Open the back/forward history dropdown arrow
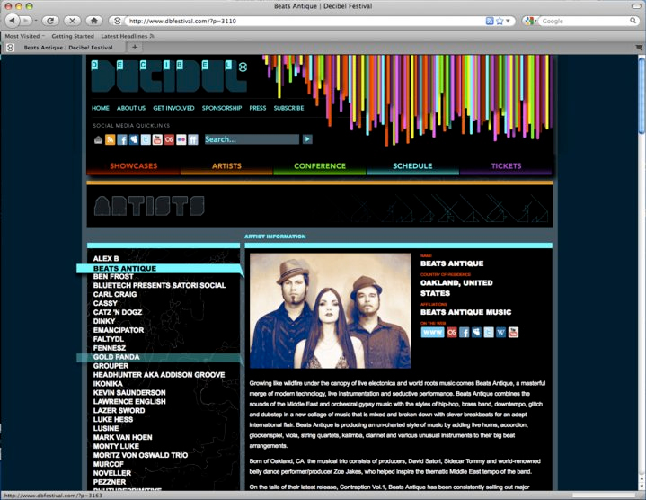Viewport: 646px width, 500px height. click(36, 21)
